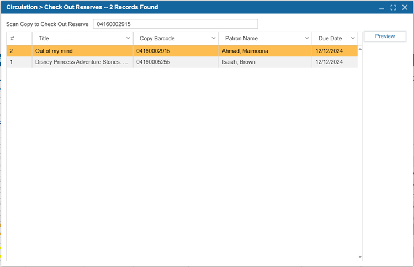Click the scroll up arrow of the table

360,49
